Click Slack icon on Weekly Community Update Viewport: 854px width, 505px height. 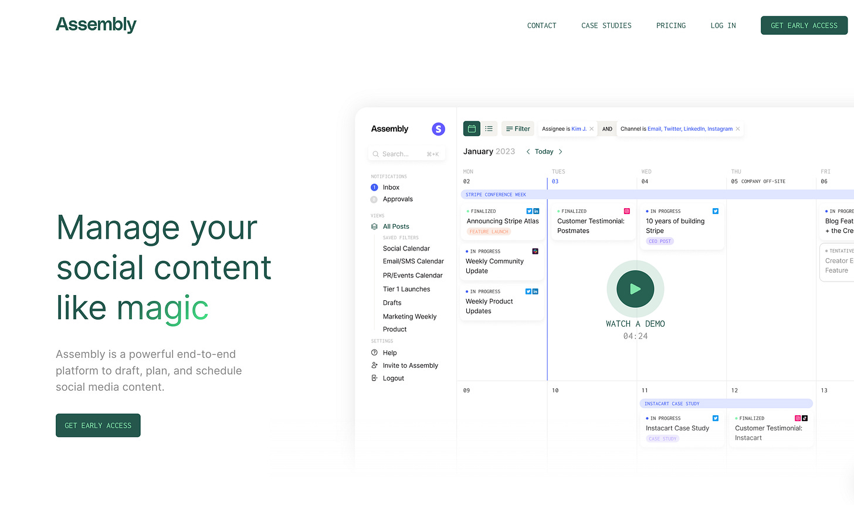(x=535, y=251)
